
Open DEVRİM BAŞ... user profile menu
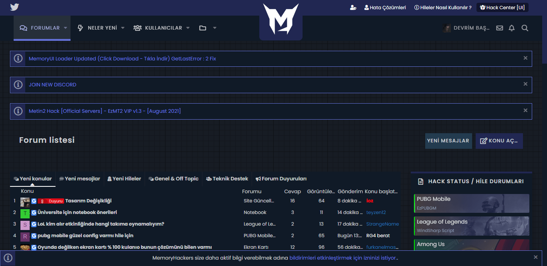[466, 28]
